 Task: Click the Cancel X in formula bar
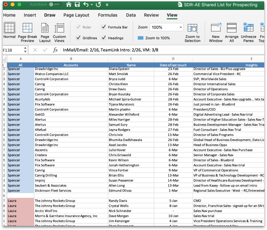click(35, 50)
